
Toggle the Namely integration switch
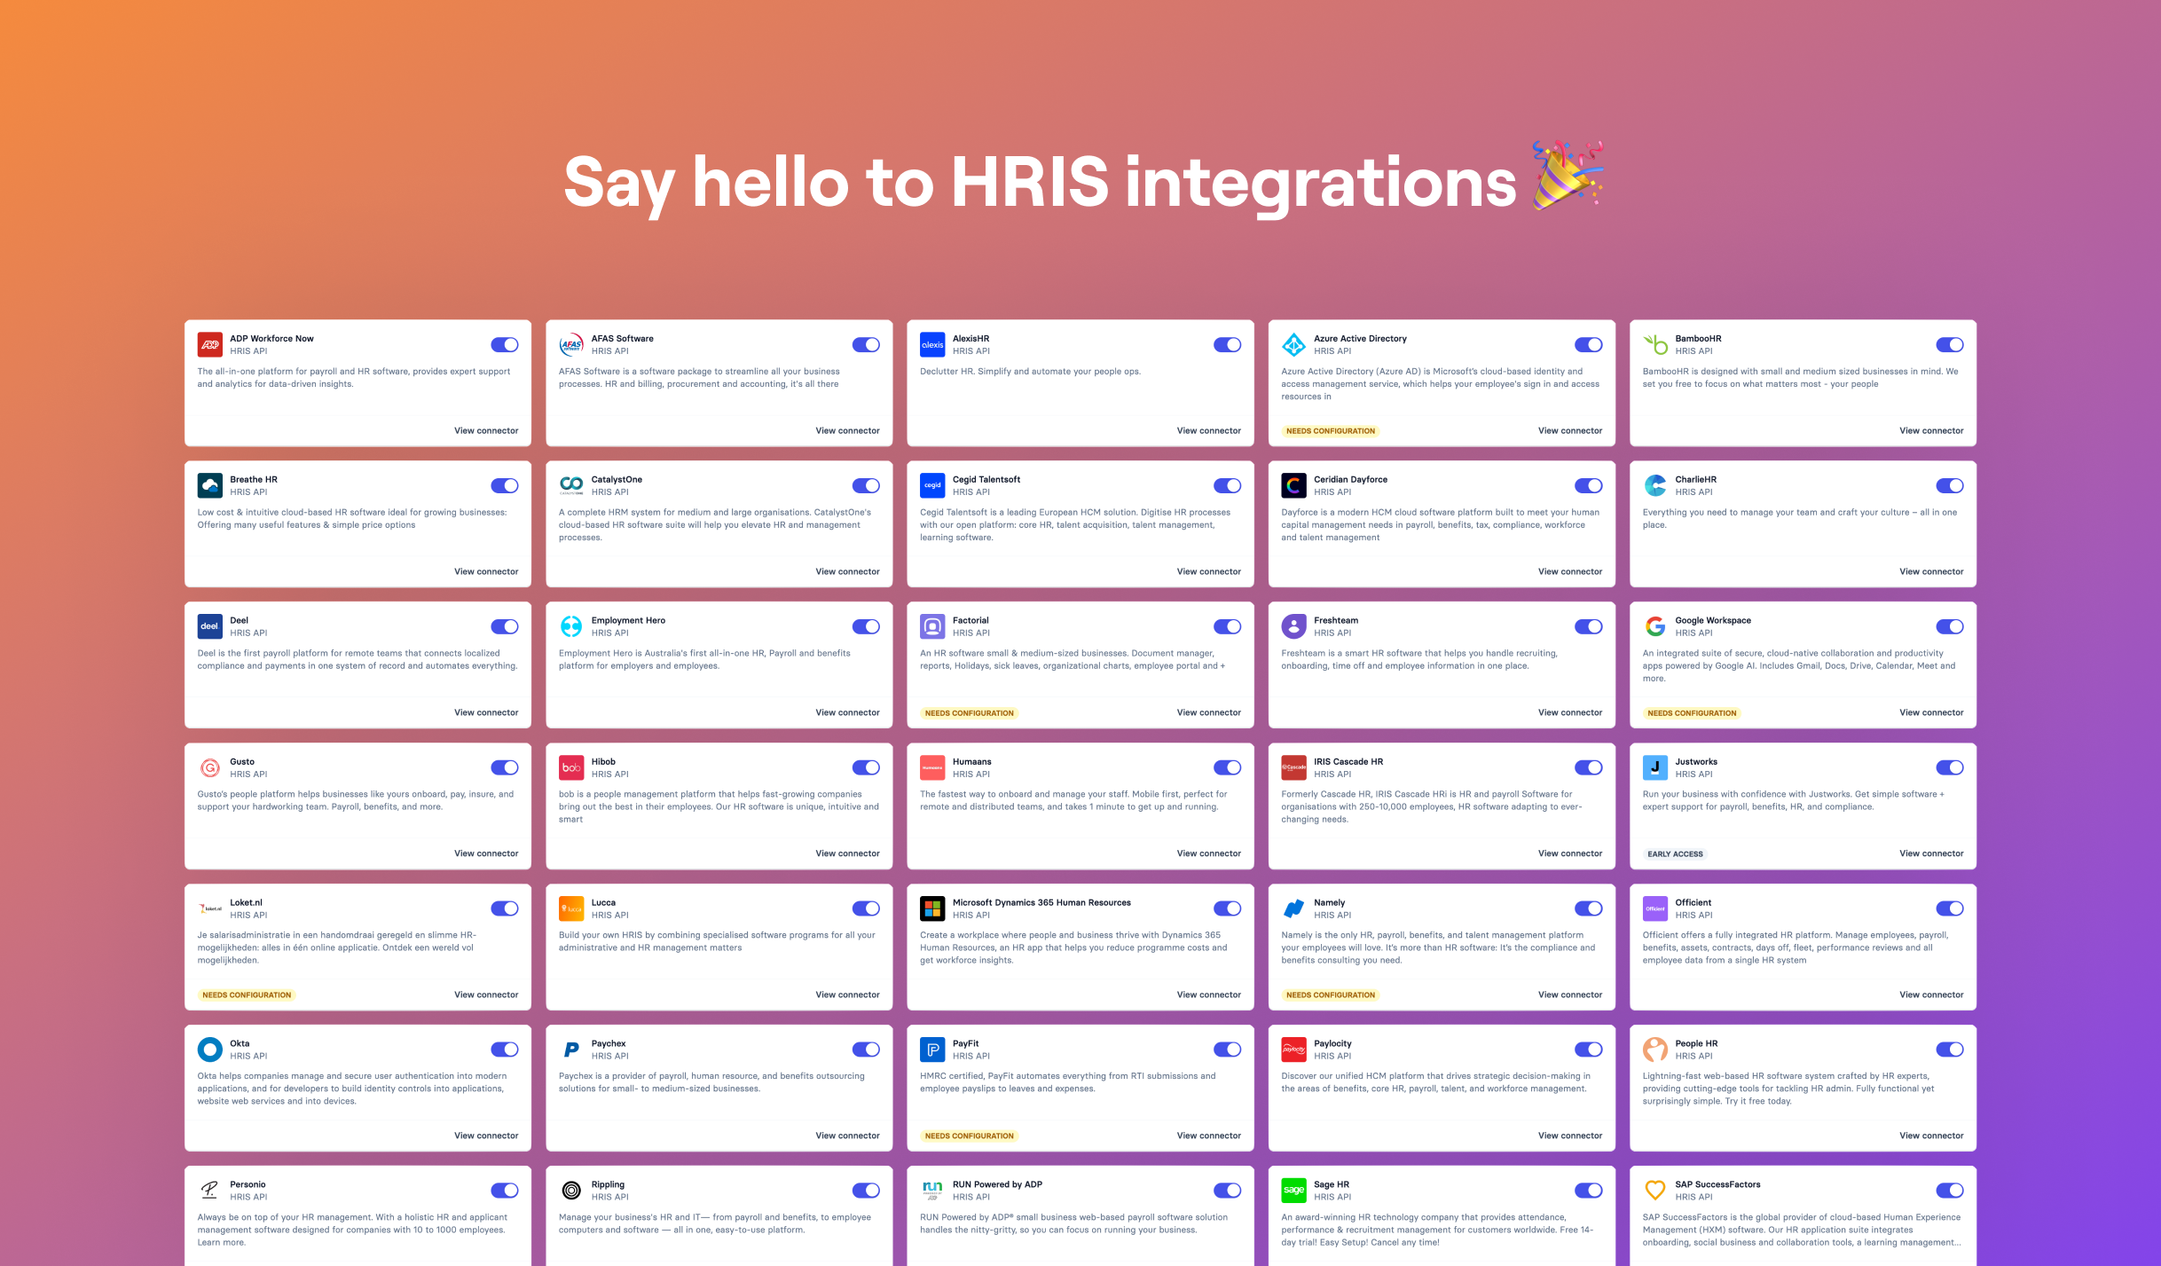[x=1589, y=908]
